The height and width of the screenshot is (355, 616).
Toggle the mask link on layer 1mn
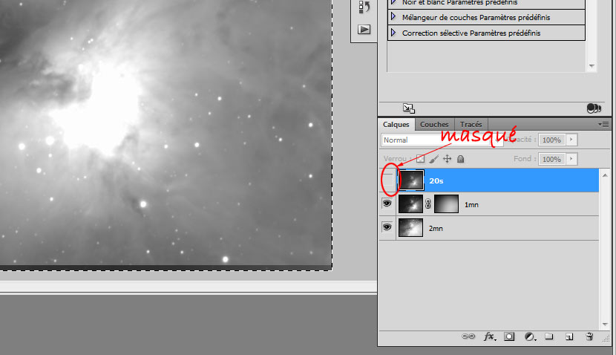(x=427, y=204)
